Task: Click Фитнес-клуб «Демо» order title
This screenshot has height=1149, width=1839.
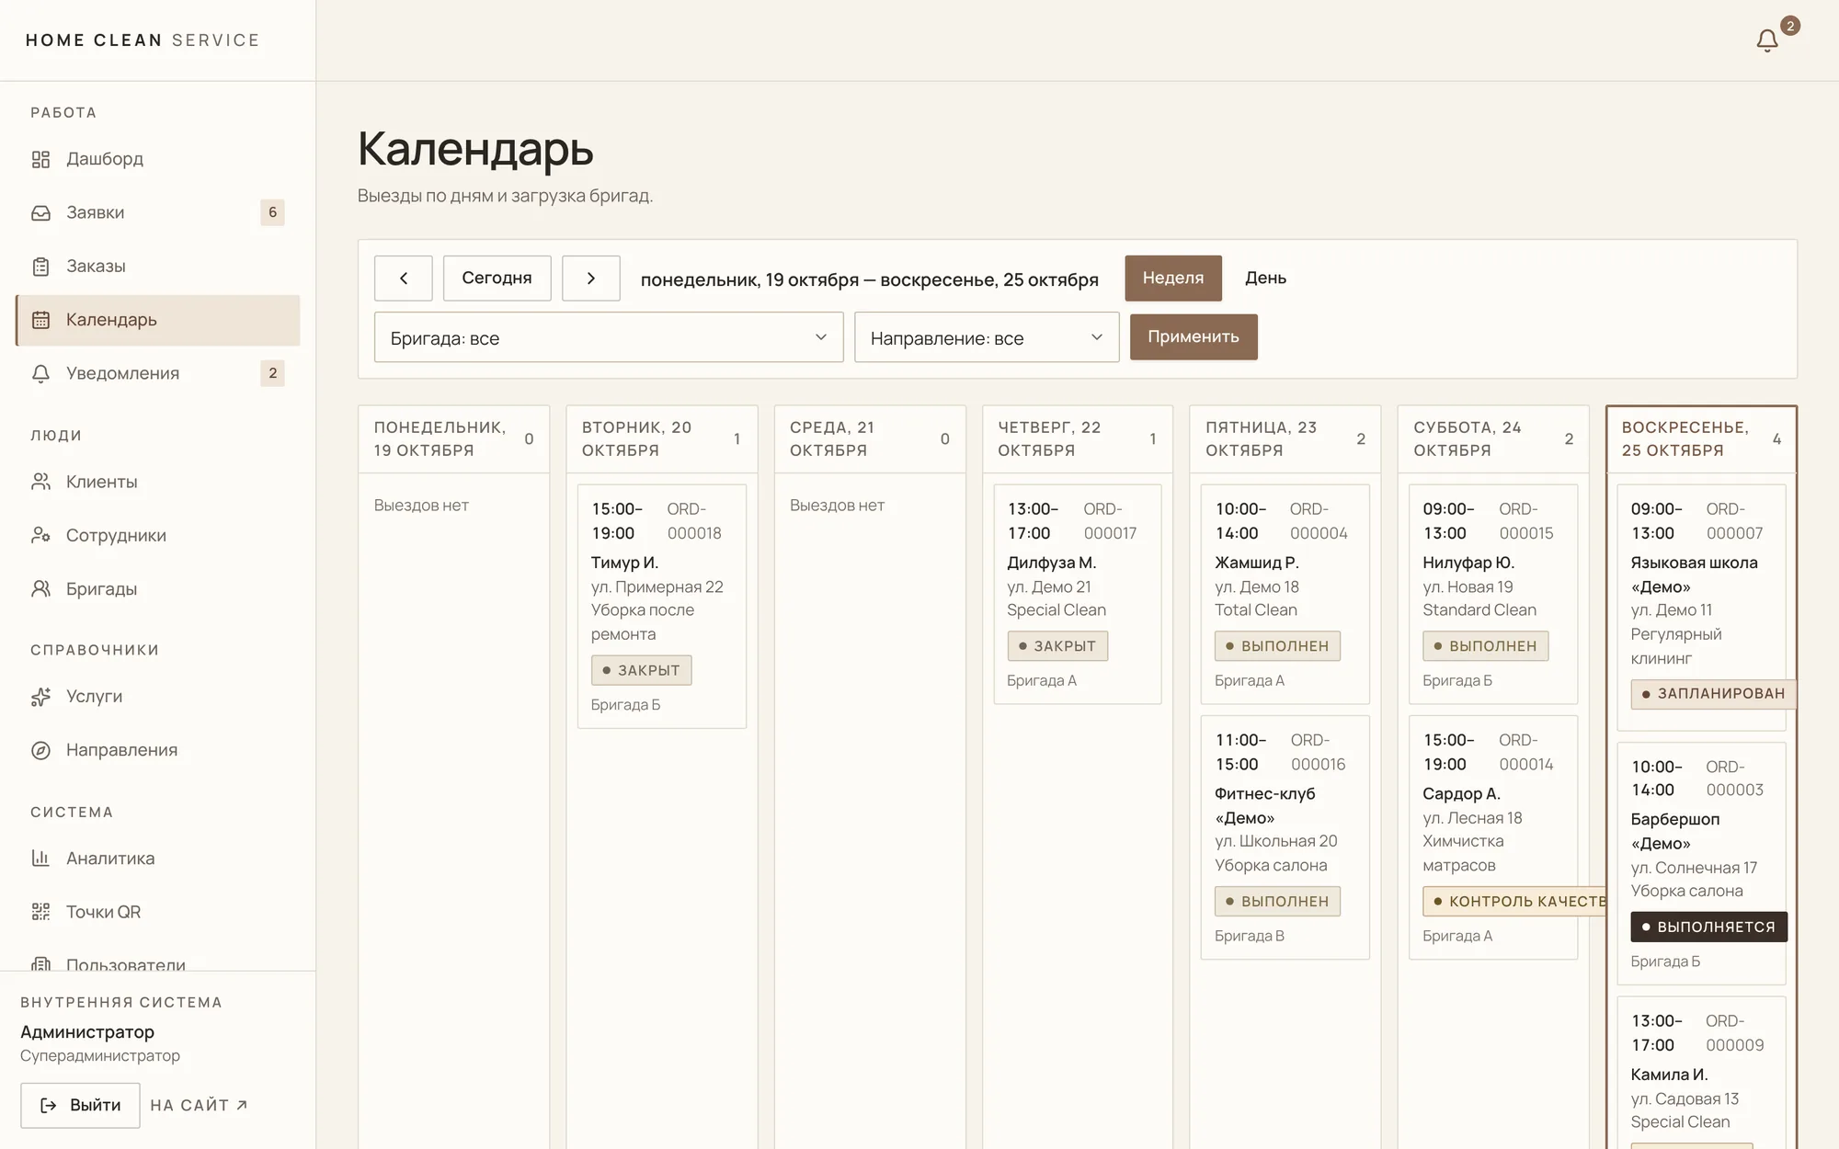Action: pos(1265,805)
